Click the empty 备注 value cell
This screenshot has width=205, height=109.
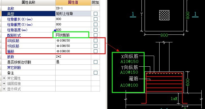pyautogui.click(x=73, y=73)
